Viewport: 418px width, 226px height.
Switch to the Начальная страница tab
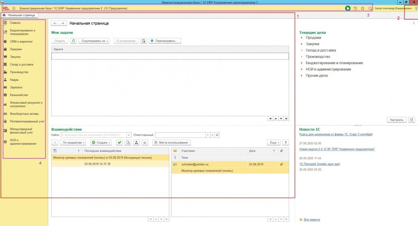coord(19,16)
